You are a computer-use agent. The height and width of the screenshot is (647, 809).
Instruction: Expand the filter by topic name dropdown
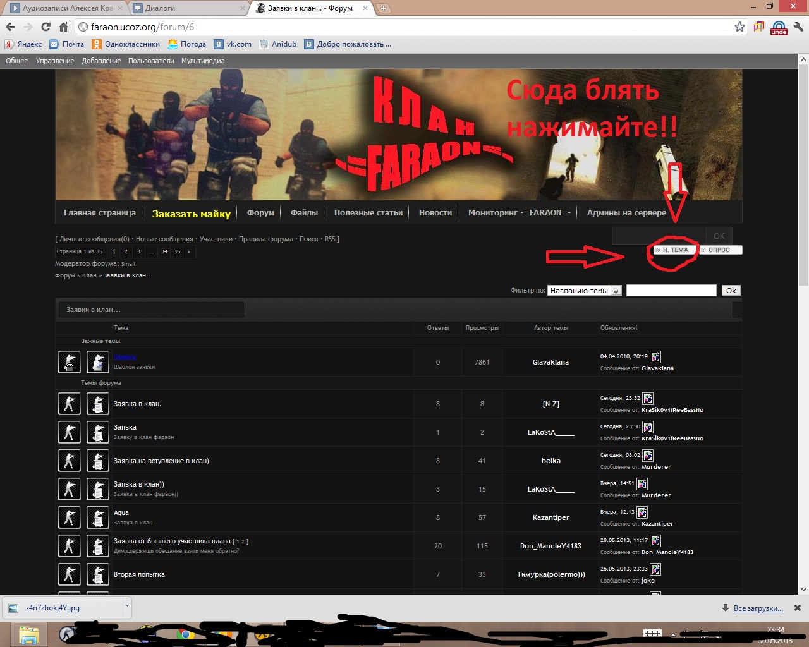(x=616, y=291)
